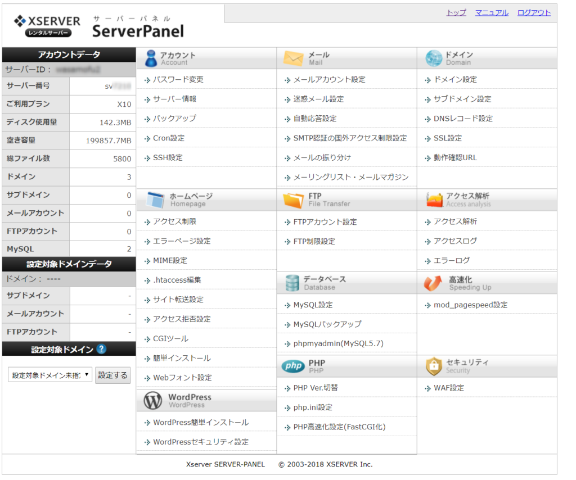
Task: Open ドメイン設定
Action: pyautogui.click(x=455, y=79)
